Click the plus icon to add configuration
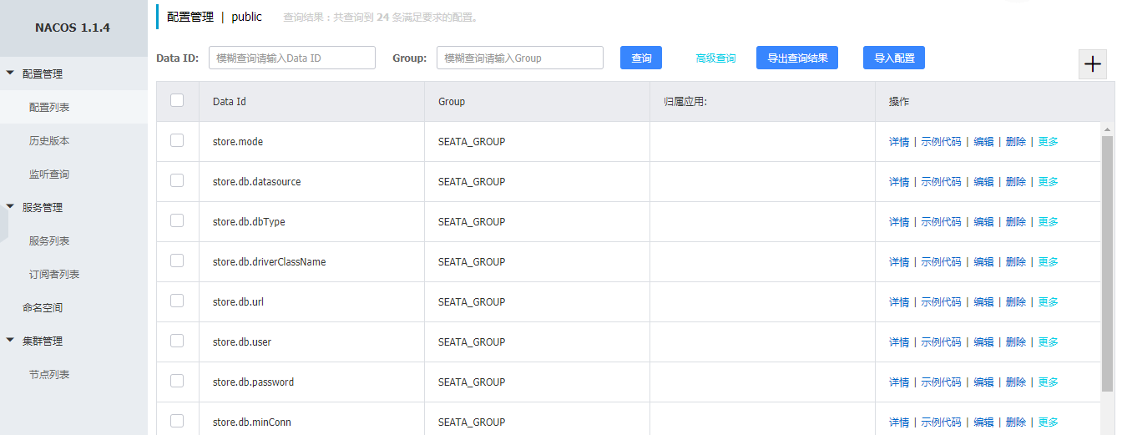 pos(1092,64)
